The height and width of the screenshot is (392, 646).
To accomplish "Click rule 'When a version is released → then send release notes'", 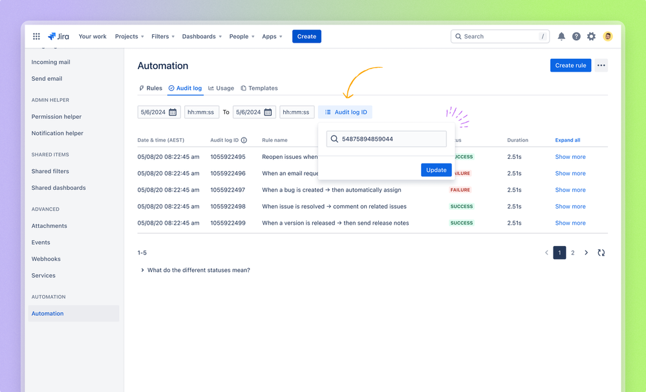I will click(336, 223).
